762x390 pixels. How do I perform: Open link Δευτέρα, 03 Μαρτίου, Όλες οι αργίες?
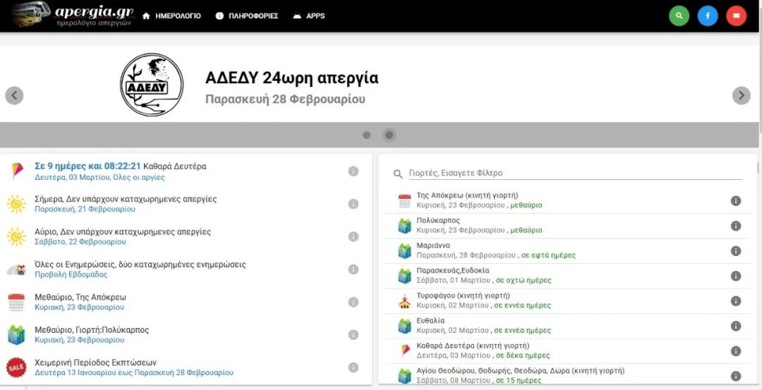point(99,177)
